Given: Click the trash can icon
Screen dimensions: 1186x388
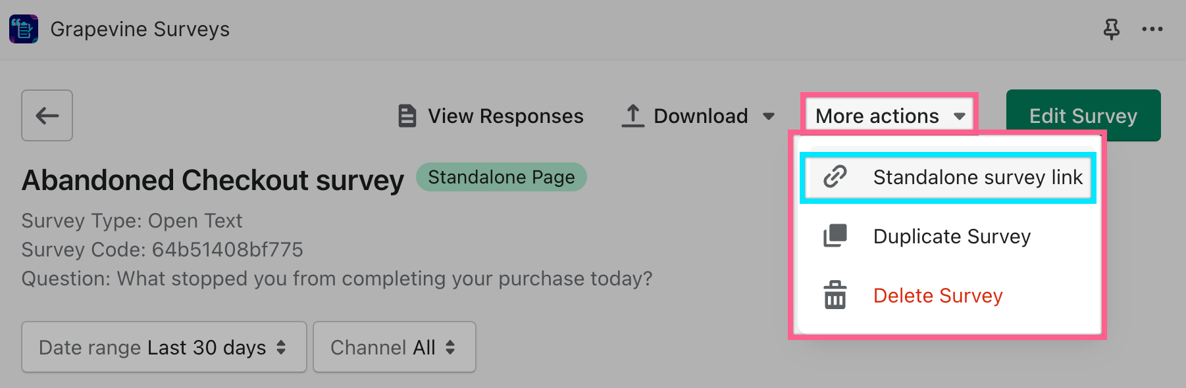Looking at the screenshot, I should 835,295.
